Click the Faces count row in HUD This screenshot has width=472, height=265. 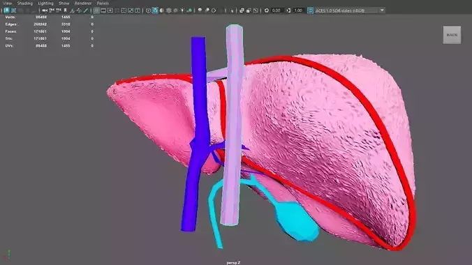pos(49,31)
